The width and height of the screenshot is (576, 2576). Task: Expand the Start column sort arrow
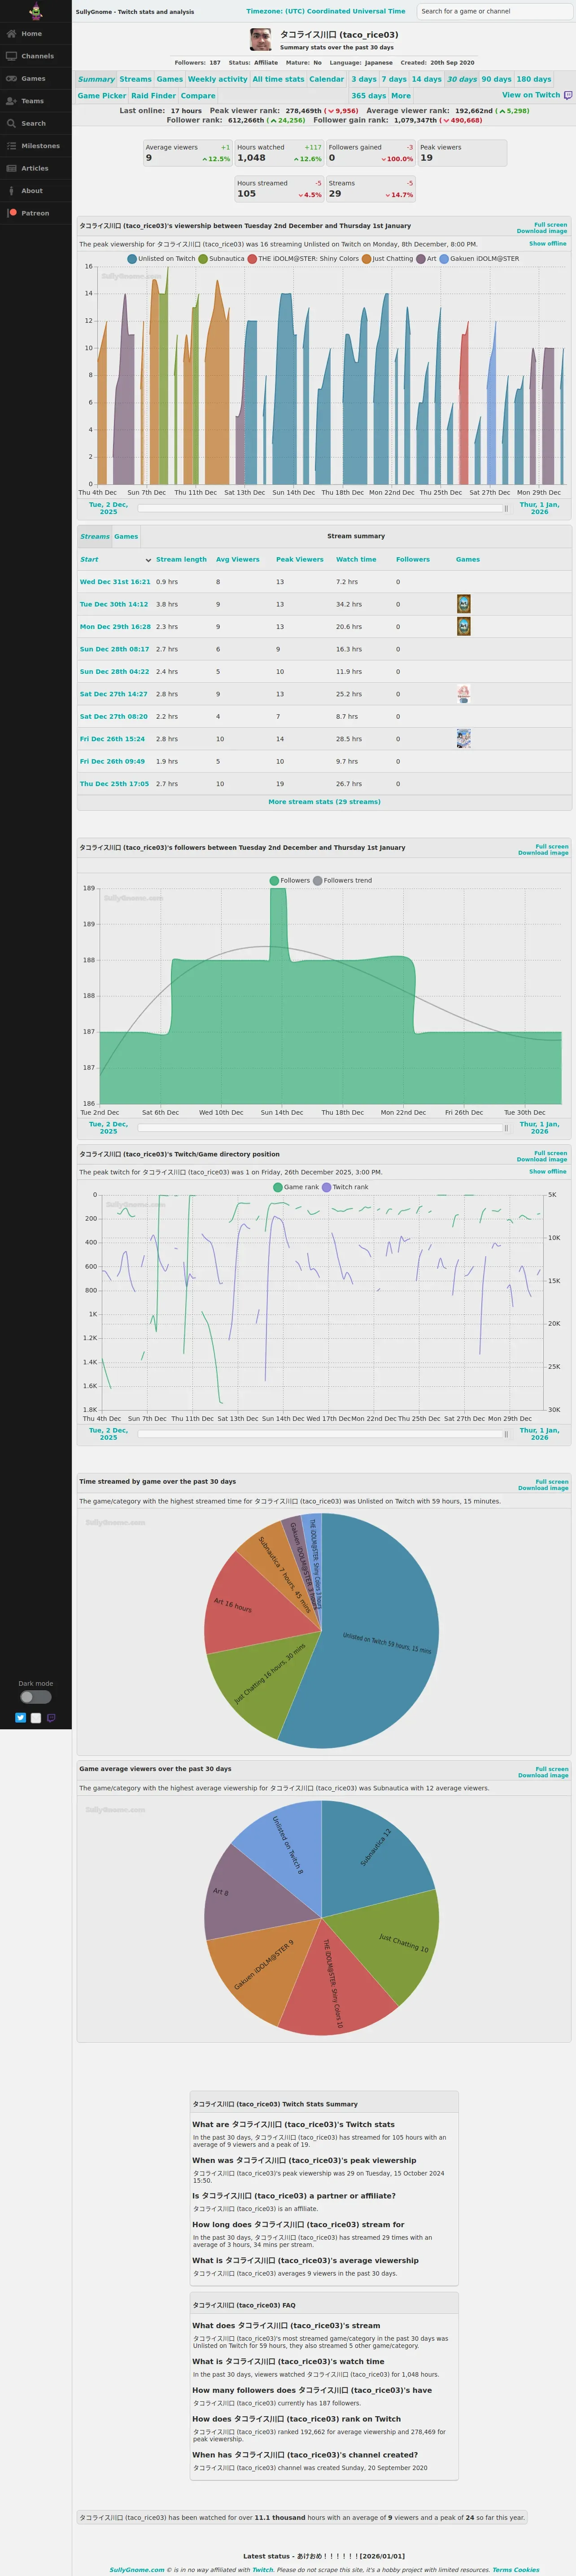(148, 560)
